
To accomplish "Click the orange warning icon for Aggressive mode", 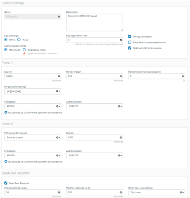I will click(x=24, y=53).
